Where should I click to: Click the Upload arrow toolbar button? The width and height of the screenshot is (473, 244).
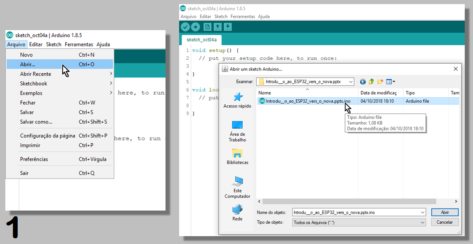click(x=196, y=27)
